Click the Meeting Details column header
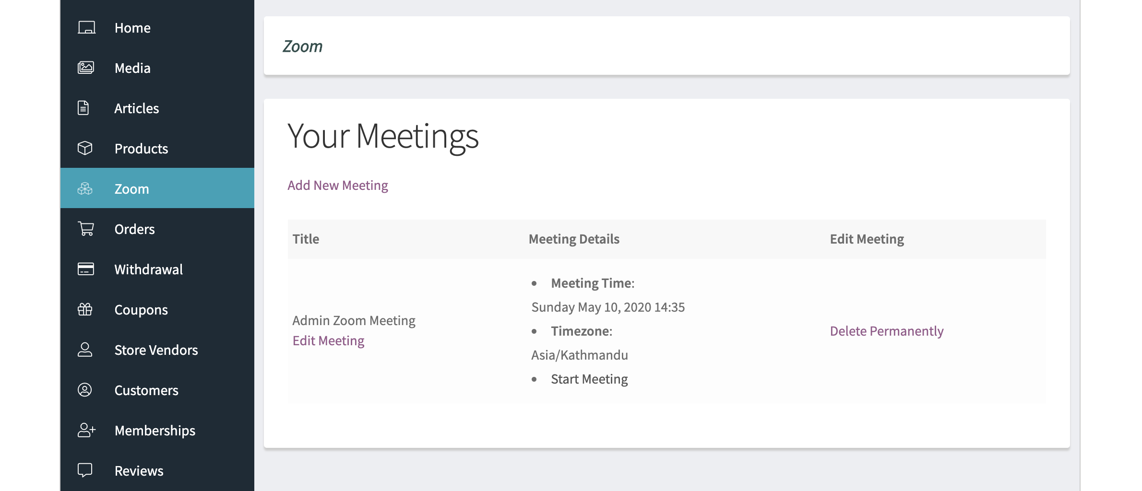Viewport: 1142px width, 491px height. (x=574, y=239)
